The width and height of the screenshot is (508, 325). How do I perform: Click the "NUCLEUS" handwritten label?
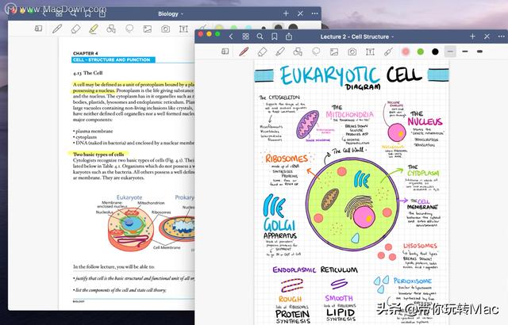[425, 121]
